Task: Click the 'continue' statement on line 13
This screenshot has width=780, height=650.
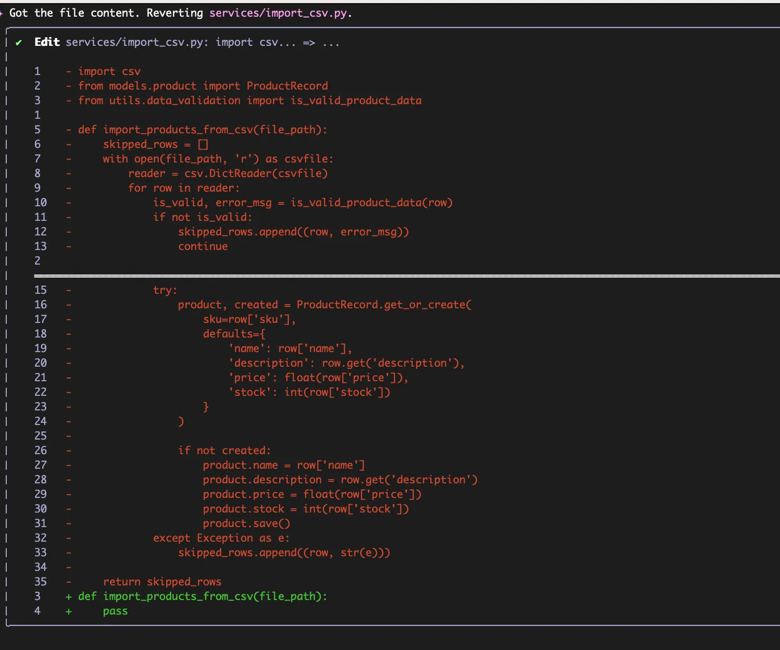Action: pyautogui.click(x=203, y=246)
